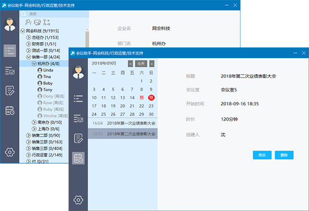Open settings gear in the front window
The height and width of the screenshot is (211, 309).
click(78, 200)
